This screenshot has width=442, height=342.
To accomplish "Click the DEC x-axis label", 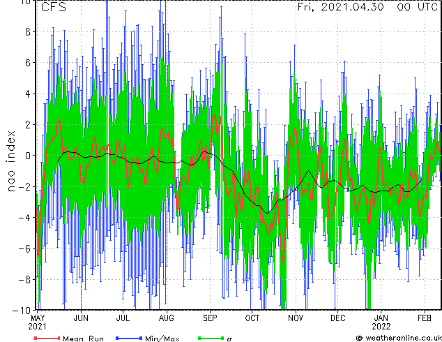I will [x=337, y=318].
